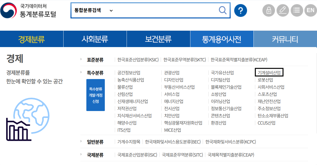Expand the 표준분류 chevron arrow
Image resolution: width=317 pixels, height=165 pixels.
pyautogui.click(x=81, y=59)
